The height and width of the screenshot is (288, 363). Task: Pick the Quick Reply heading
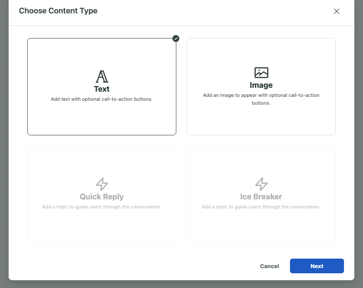pos(102,196)
